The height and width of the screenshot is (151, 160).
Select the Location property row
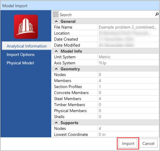[x=105, y=33]
